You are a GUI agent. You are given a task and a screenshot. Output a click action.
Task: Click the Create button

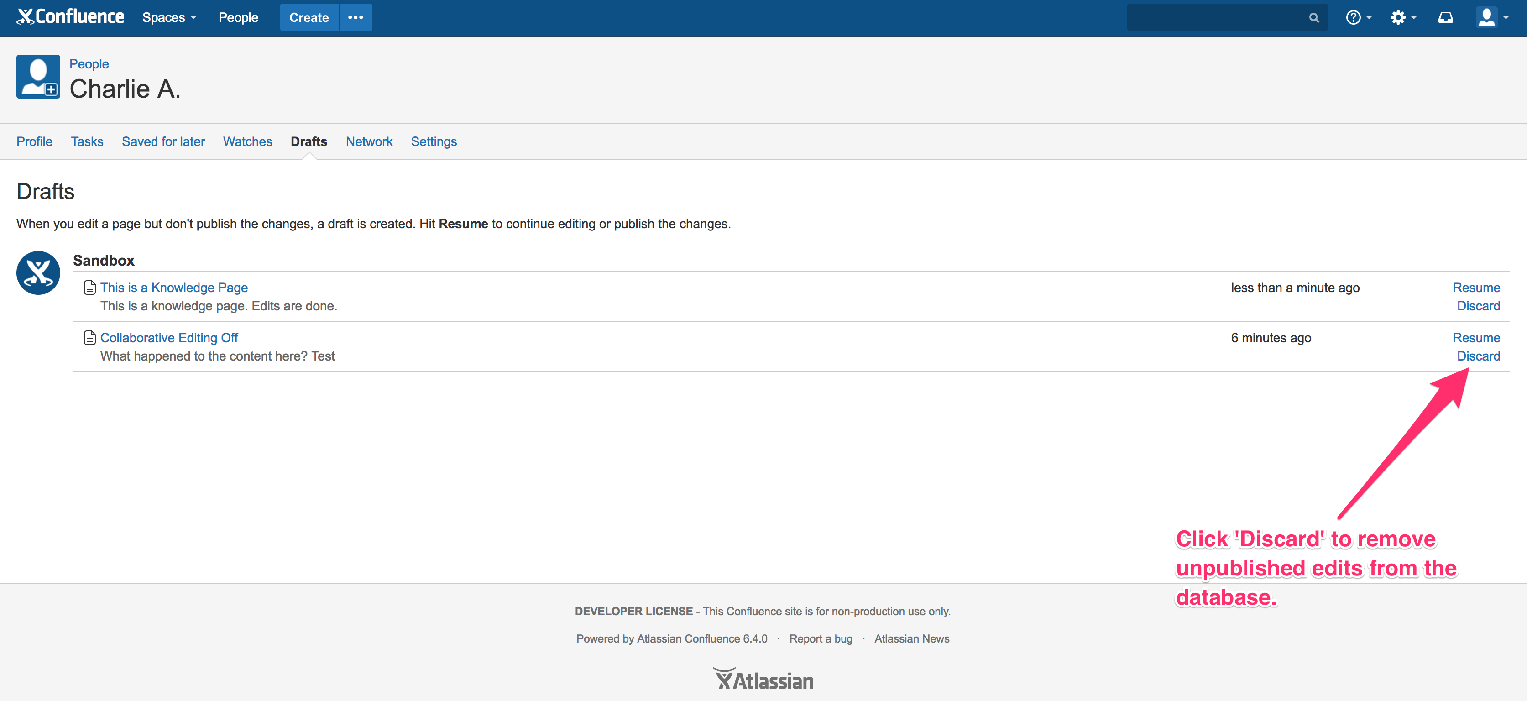pos(308,17)
